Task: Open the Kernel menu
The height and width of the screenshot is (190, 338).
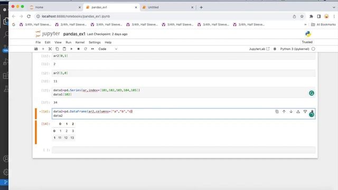Action: tap(80, 42)
